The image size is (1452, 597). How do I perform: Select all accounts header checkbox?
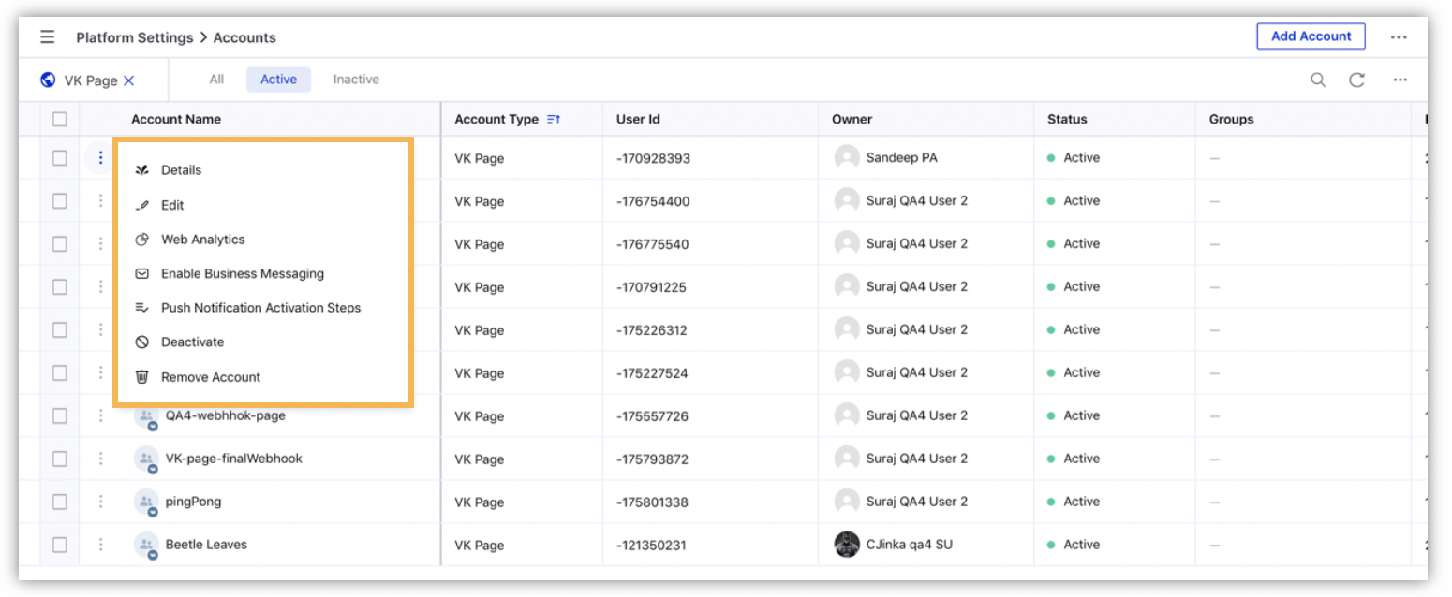pos(60,119)
